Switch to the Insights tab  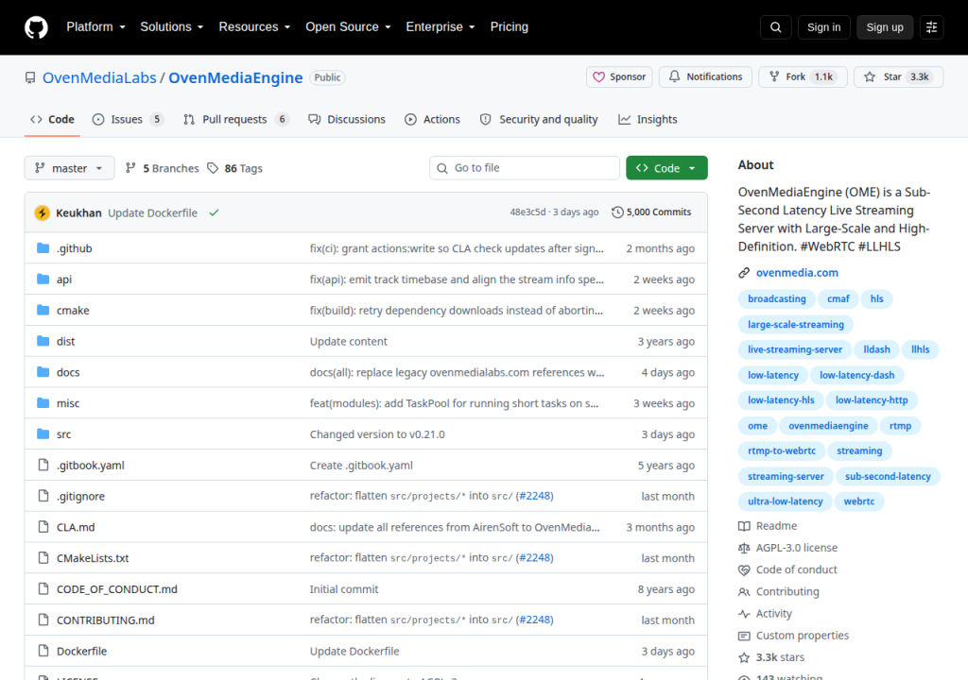pos(648,119)
